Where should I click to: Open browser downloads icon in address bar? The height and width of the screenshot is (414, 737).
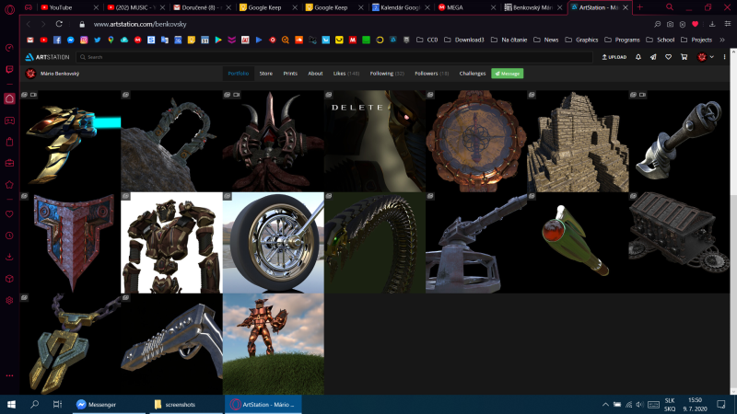point(712,24)
